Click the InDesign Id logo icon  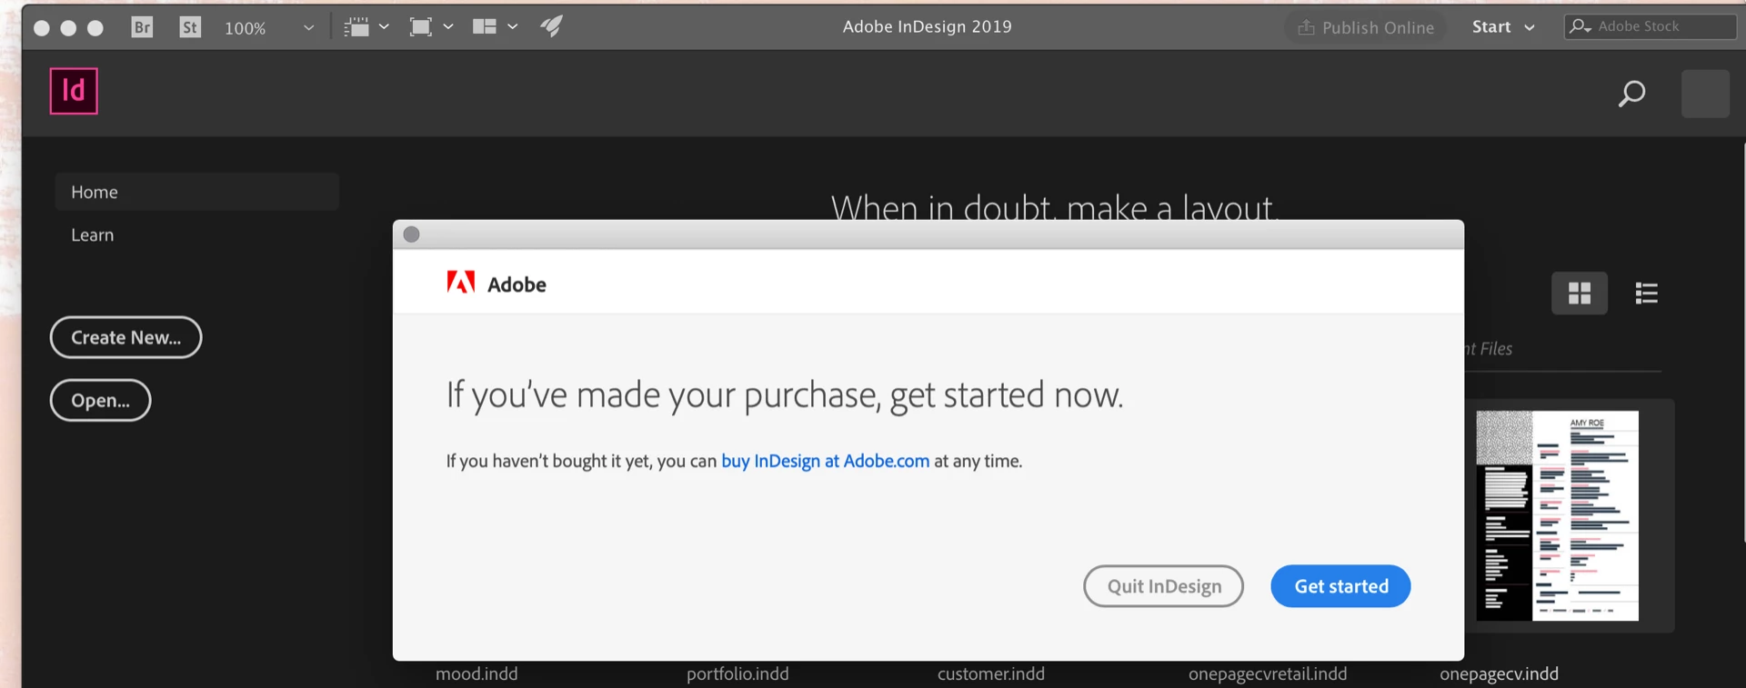[x=74, y=91]
